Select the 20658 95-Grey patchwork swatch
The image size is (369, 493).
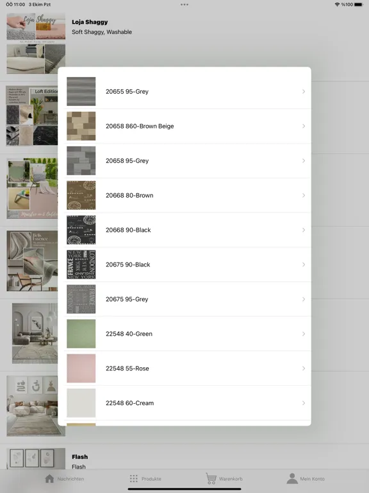(x=81, y=160)
